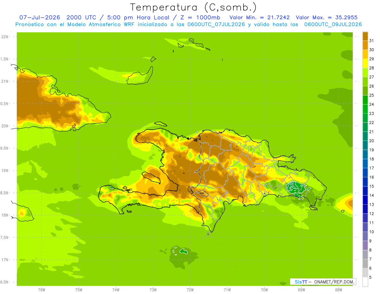
Task: Pick the orange swatch between 30 and 31
Action: pos(365,45)
